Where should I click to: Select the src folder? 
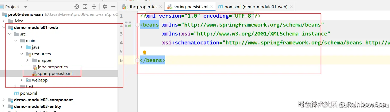(23, 34)
